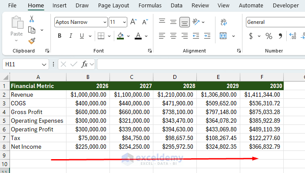This screenshot has width=305, height=173.
Task: Expand accounting format dropdown arrow
Action: click(259, 36)
